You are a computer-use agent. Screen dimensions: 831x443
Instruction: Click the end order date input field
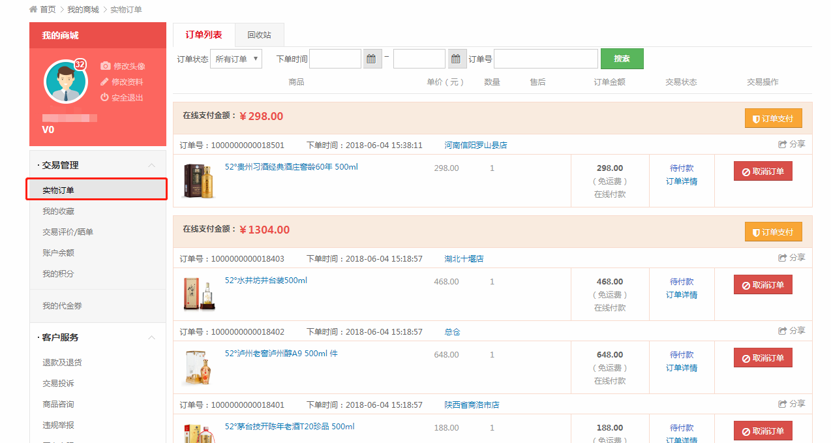click(x=419, y=59)
